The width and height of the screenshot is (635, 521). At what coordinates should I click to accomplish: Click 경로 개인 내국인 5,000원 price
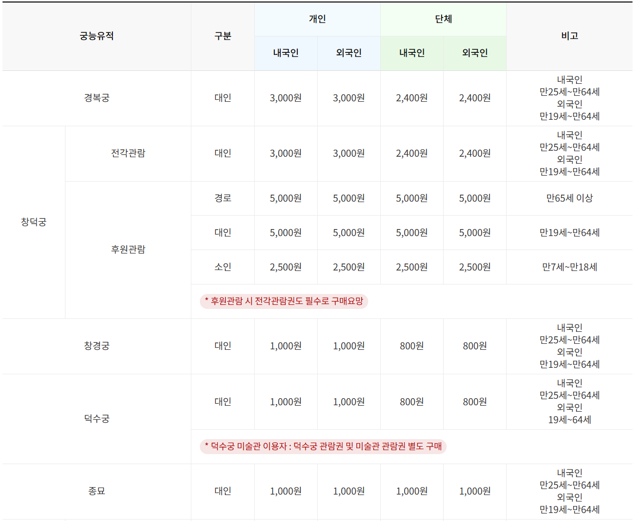[286, 198]
